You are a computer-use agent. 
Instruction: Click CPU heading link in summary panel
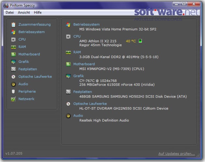click(77, 36)
